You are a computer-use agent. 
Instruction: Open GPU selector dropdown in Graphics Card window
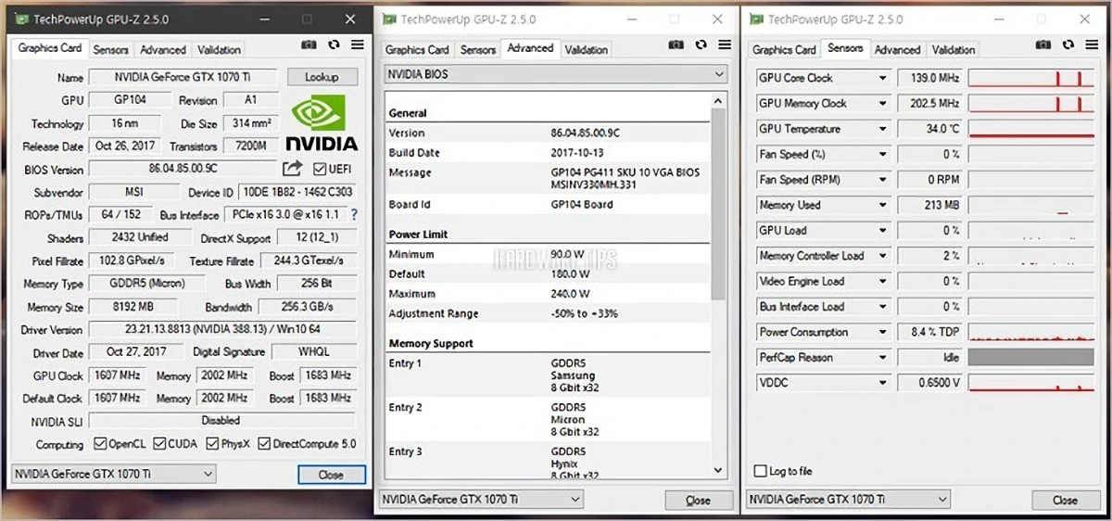click(x=113, y=474)
